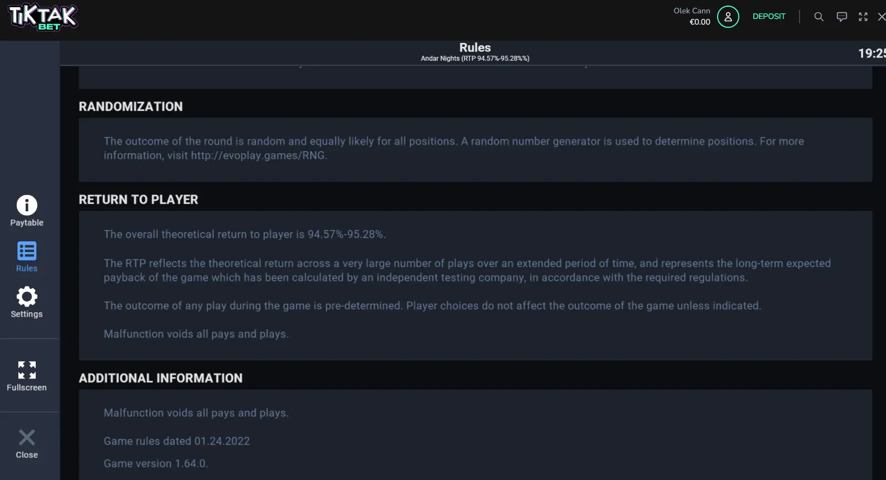886x480 pixels.
Task: Click the €0.00 balance amount
Action: pyautogui.click(x=700, y=22)
